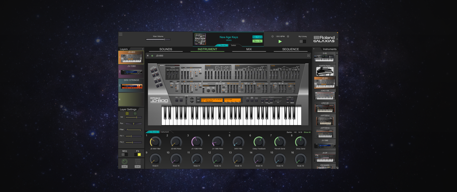Click the Instruments list scroll down arrow
Image resolution: width=457 pixels, height=192 pixels.
click(x=337, y=168)
